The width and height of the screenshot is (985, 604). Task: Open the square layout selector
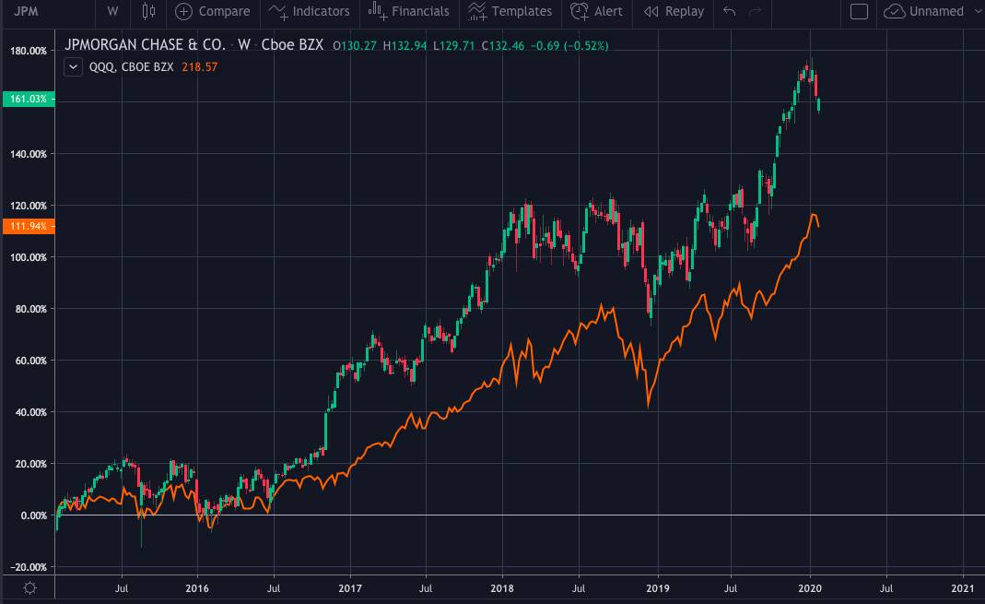(859, 11)
